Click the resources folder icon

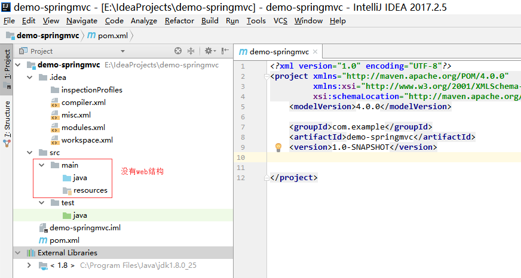click(67, 191)
